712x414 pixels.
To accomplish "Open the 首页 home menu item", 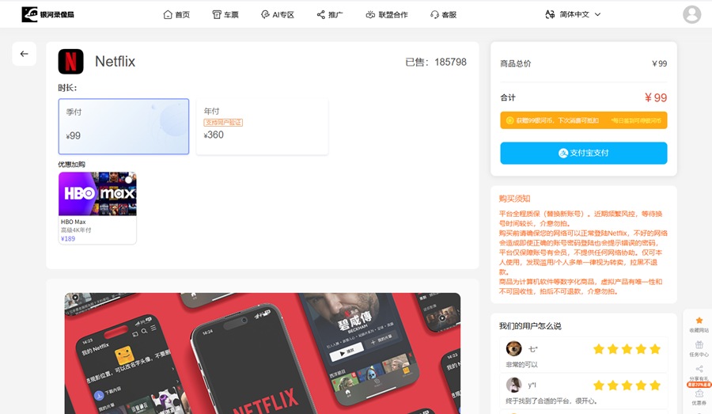I will [176, 14].
